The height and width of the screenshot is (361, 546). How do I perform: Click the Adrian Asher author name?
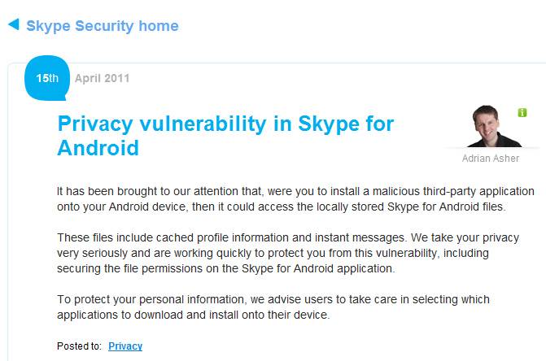click(491, 159)
